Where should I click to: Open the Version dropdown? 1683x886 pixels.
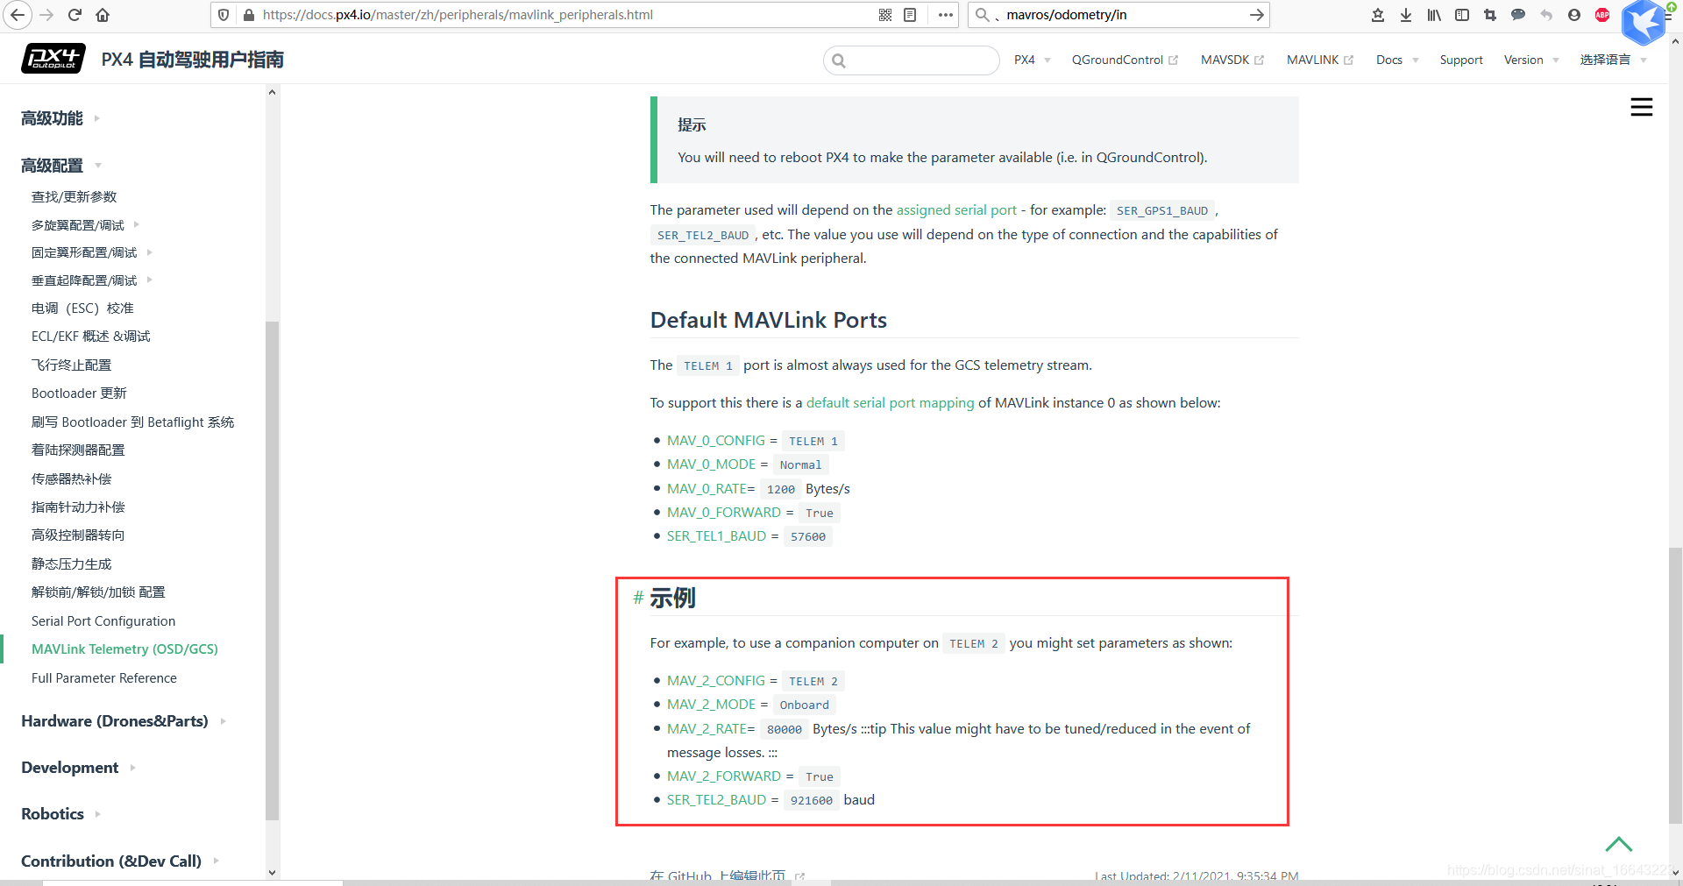[1531, 60]
